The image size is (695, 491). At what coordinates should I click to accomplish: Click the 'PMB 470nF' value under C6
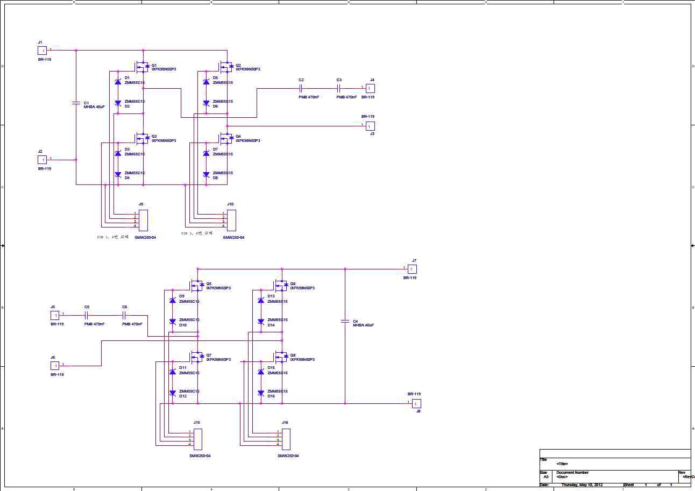coord(132,324)
